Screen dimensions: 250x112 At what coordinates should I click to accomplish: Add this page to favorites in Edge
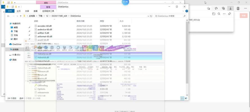click(x=208, y=8)
